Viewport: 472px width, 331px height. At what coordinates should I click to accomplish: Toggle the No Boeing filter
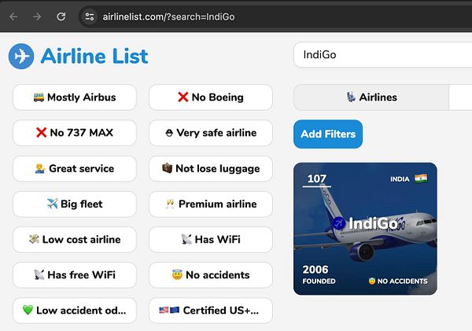pyautogui.click(x=211, y=97)
